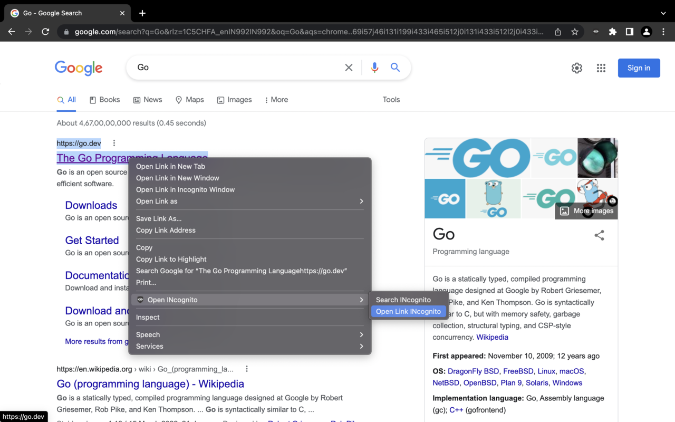This screenshot has height=422, width=675.
Task: Reload the page with refresh icon
Action: (45, 32)
